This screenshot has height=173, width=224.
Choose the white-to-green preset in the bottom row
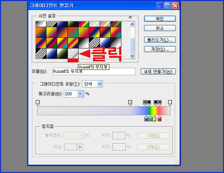(62, 53)
